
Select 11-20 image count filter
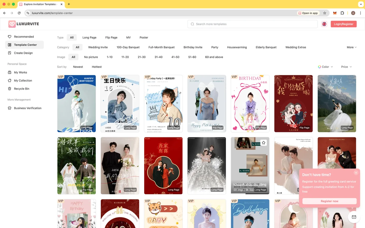coord(125,57)
